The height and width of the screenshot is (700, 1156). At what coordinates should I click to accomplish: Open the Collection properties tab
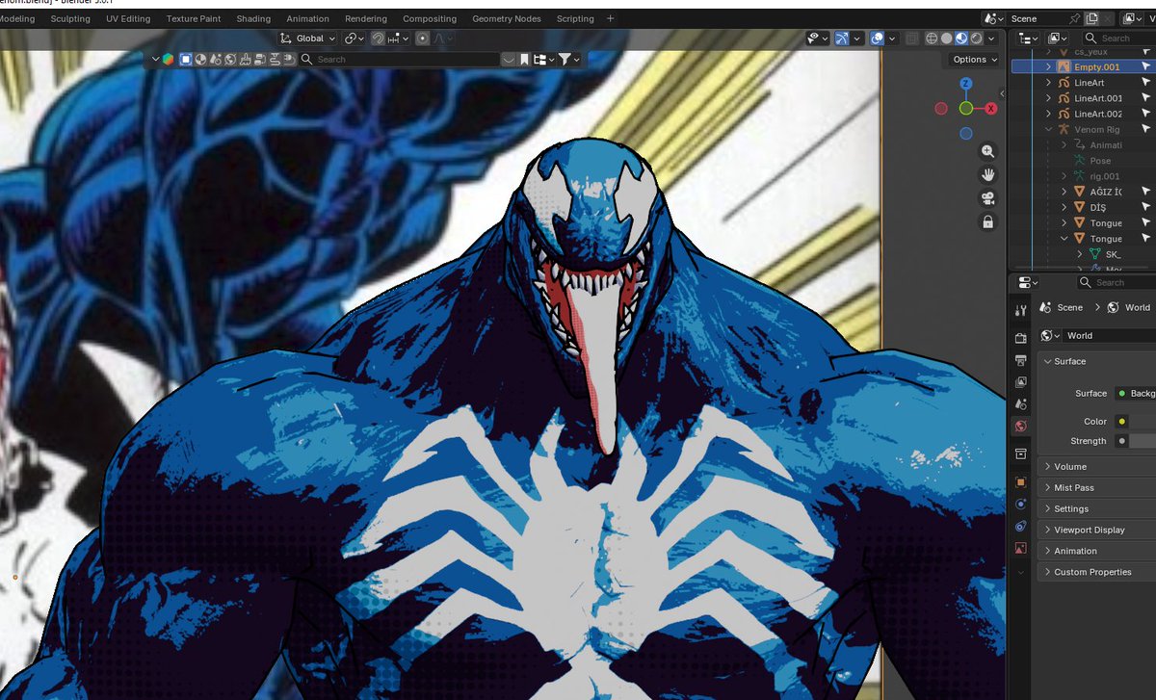(x=1021, y=454)
